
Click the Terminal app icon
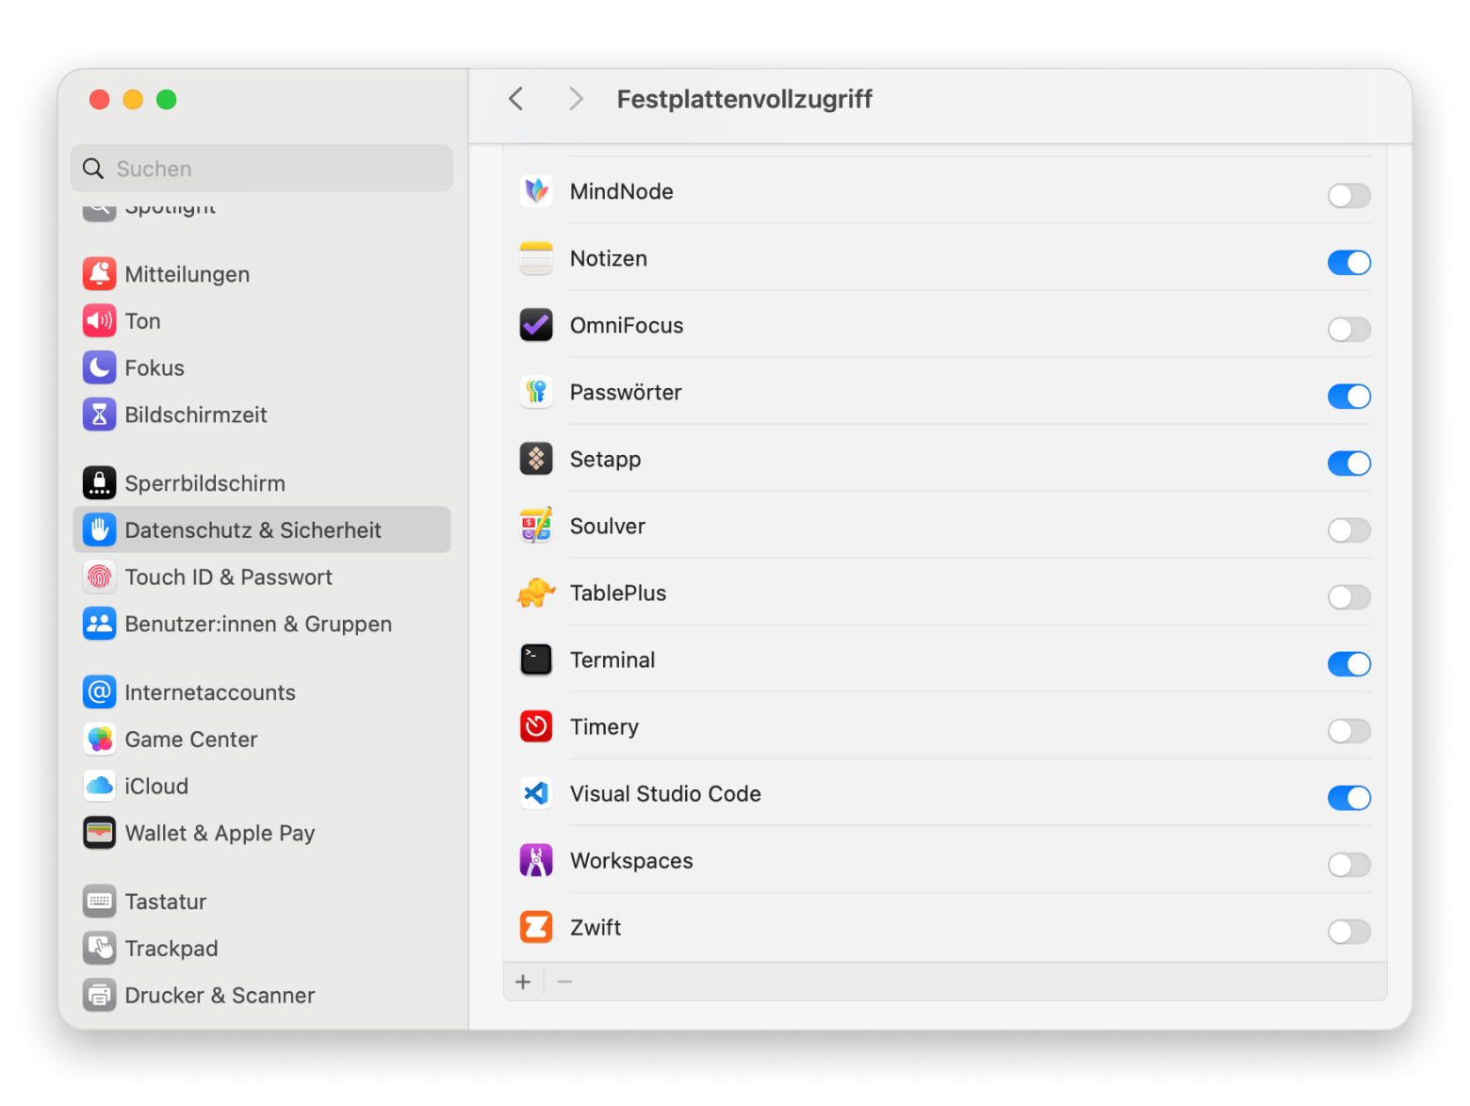tap(536, 660)
